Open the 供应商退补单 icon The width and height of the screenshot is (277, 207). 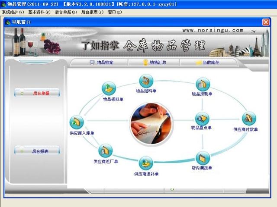point(146,163)
